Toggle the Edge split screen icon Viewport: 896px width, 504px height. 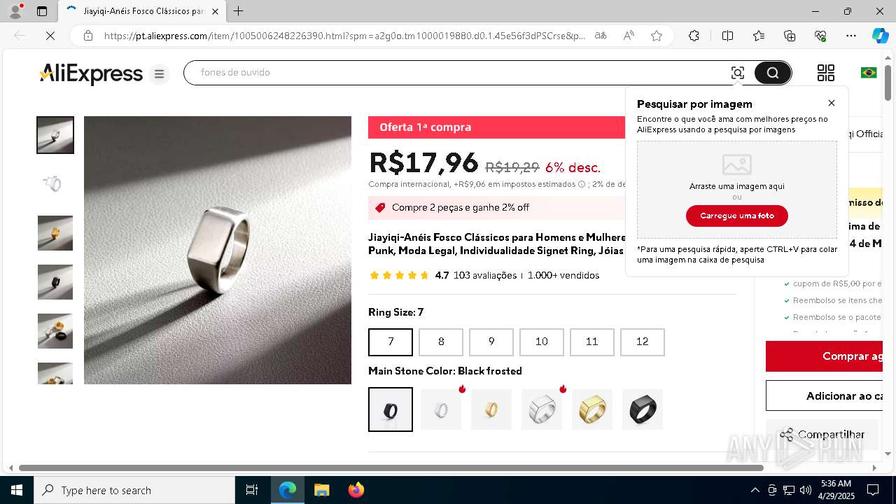coord(727,36)
